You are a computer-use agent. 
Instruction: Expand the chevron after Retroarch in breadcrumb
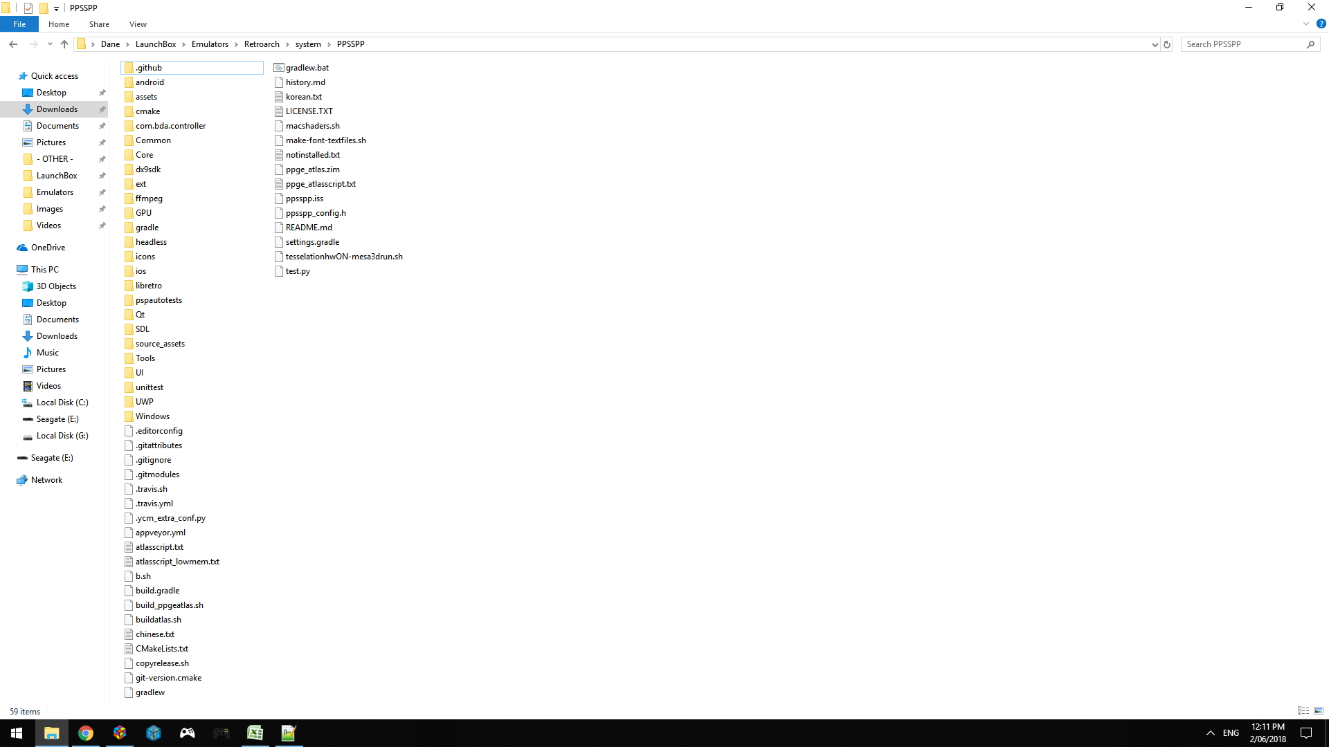coord(288,44)
